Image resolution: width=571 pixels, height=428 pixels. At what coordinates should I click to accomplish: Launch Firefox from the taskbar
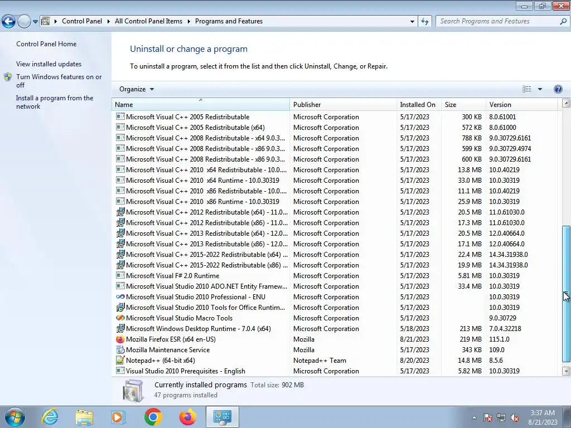coord(187,417)
